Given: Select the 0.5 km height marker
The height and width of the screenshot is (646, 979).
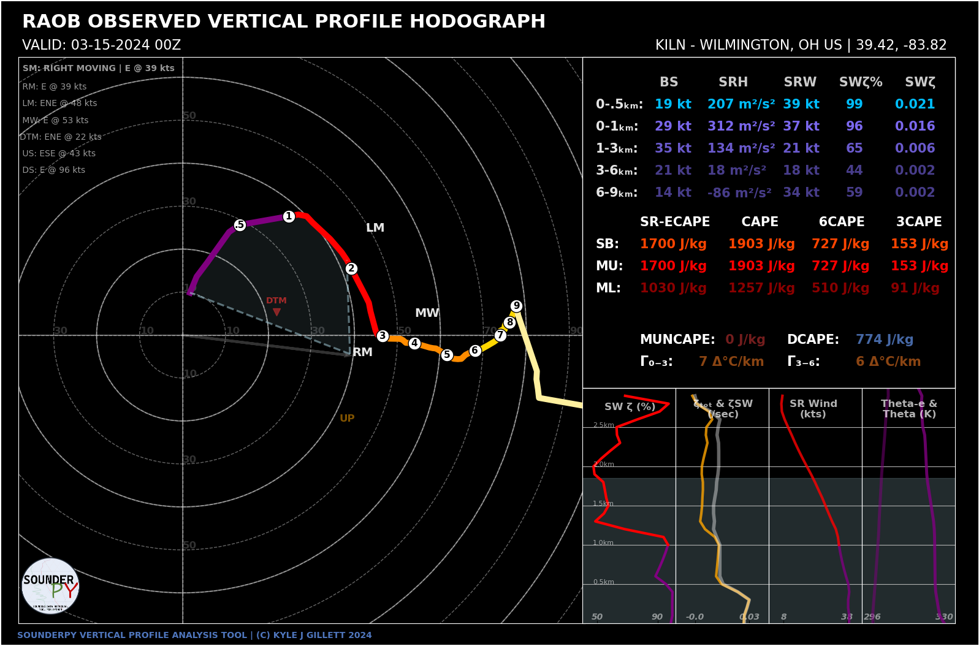Looking at the screenshot, I should (x=240, y=225).
